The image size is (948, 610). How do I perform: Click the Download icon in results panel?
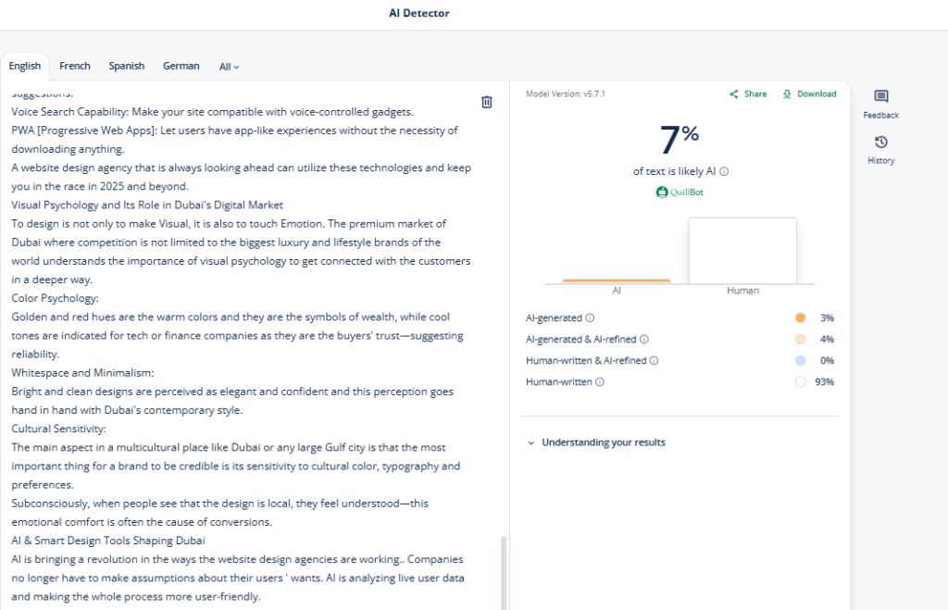787,94
